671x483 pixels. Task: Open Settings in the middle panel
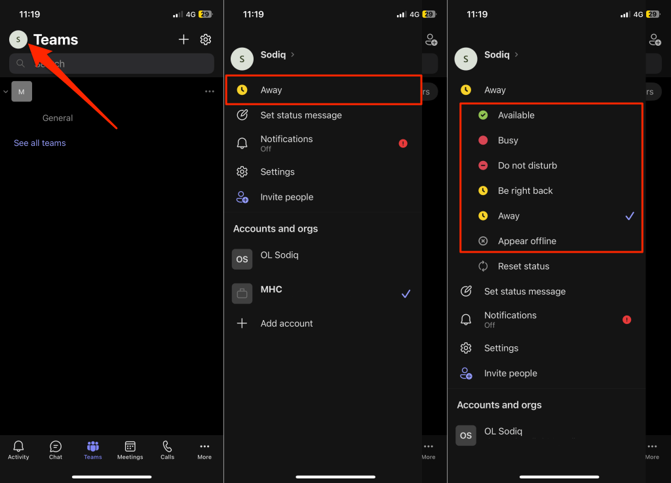pos(324,172)
